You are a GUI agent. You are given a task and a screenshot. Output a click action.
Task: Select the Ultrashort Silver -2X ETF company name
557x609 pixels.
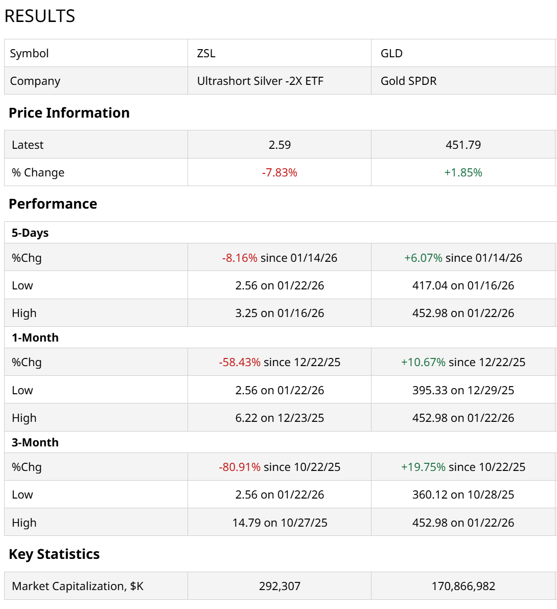(x=260, y=81)
